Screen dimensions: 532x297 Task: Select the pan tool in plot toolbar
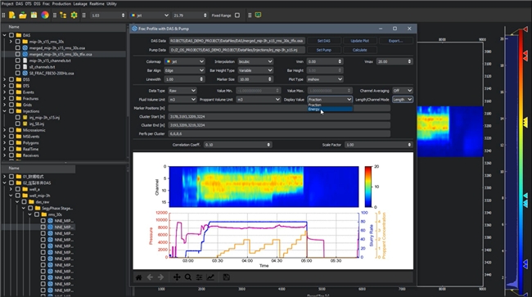pos(177,277)
